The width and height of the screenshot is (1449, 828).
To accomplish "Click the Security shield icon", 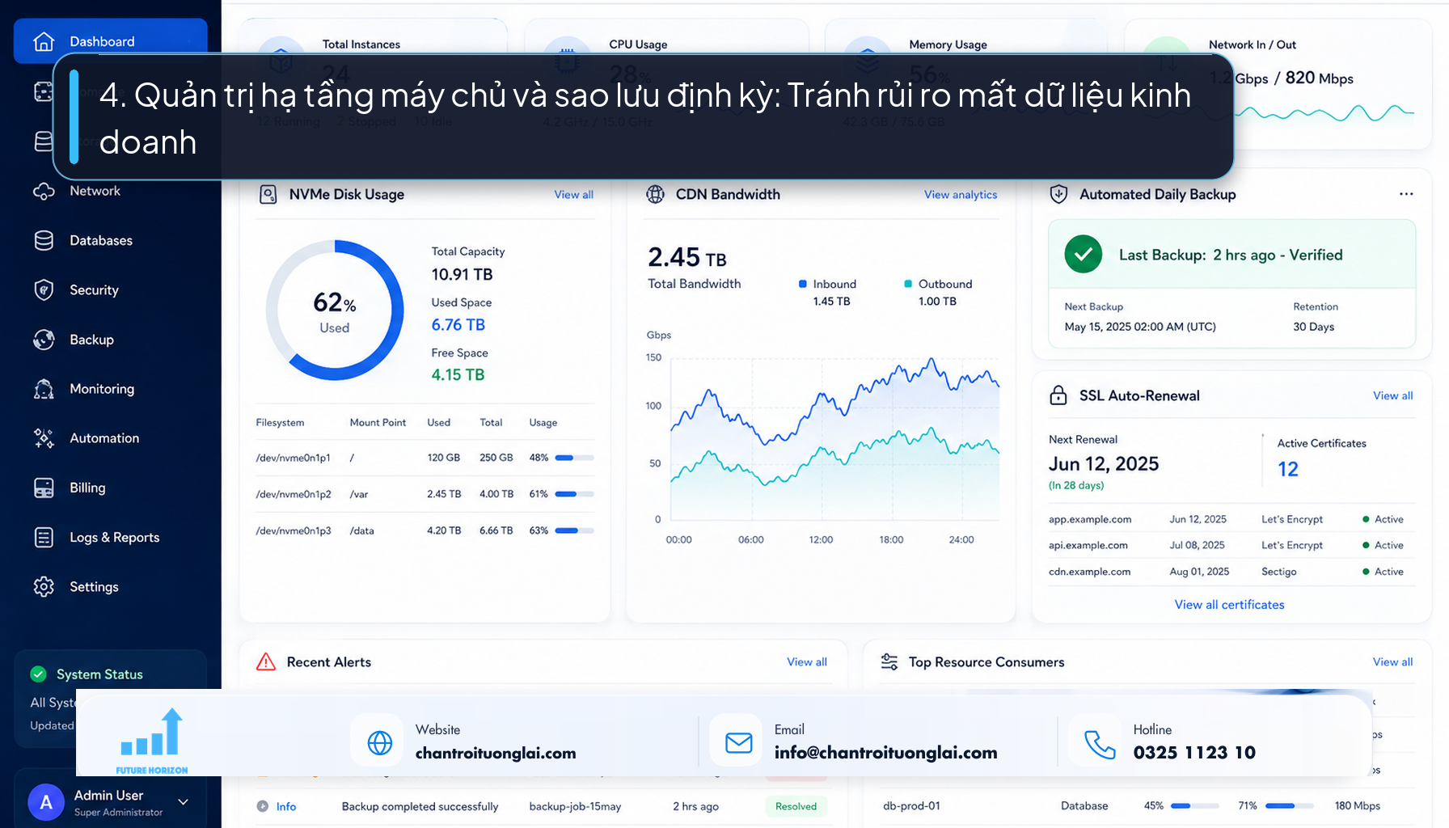I will [x=44, y=290].
